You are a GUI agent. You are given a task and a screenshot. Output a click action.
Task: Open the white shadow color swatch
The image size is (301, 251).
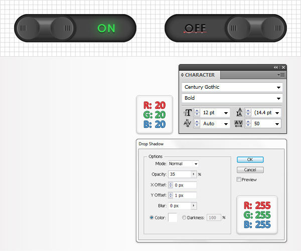tap(173, 217)
